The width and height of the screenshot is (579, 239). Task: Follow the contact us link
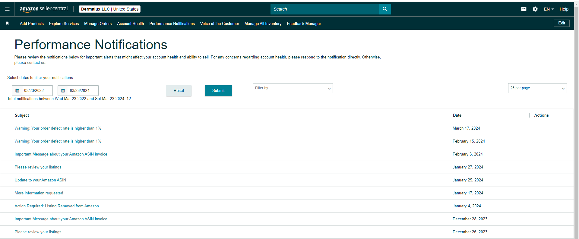[36, 63]
